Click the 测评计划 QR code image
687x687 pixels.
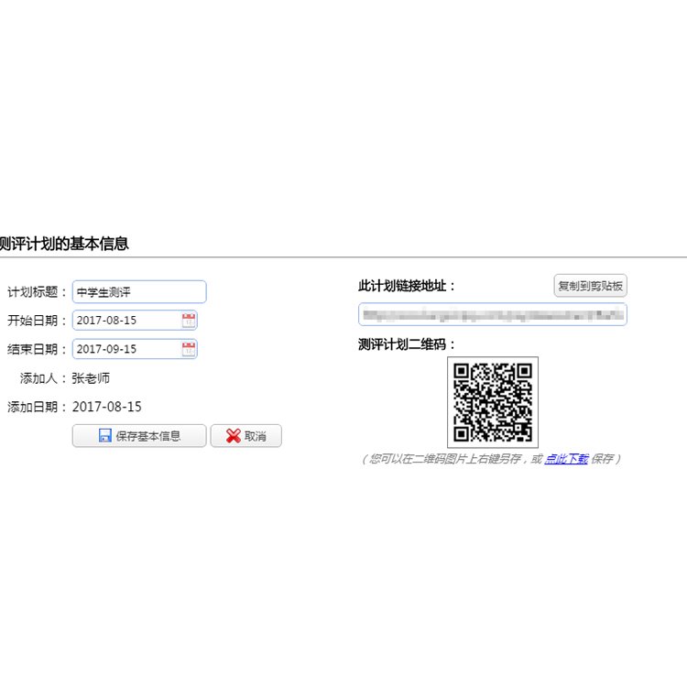click(493, 402)
